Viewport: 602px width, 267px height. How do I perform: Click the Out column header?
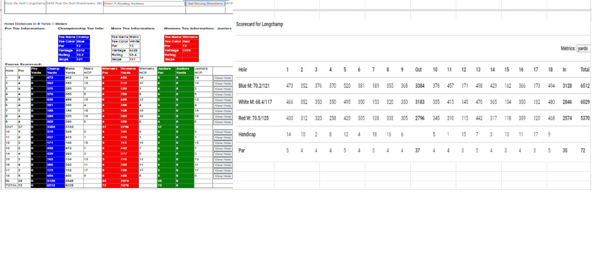click(418, 70)
